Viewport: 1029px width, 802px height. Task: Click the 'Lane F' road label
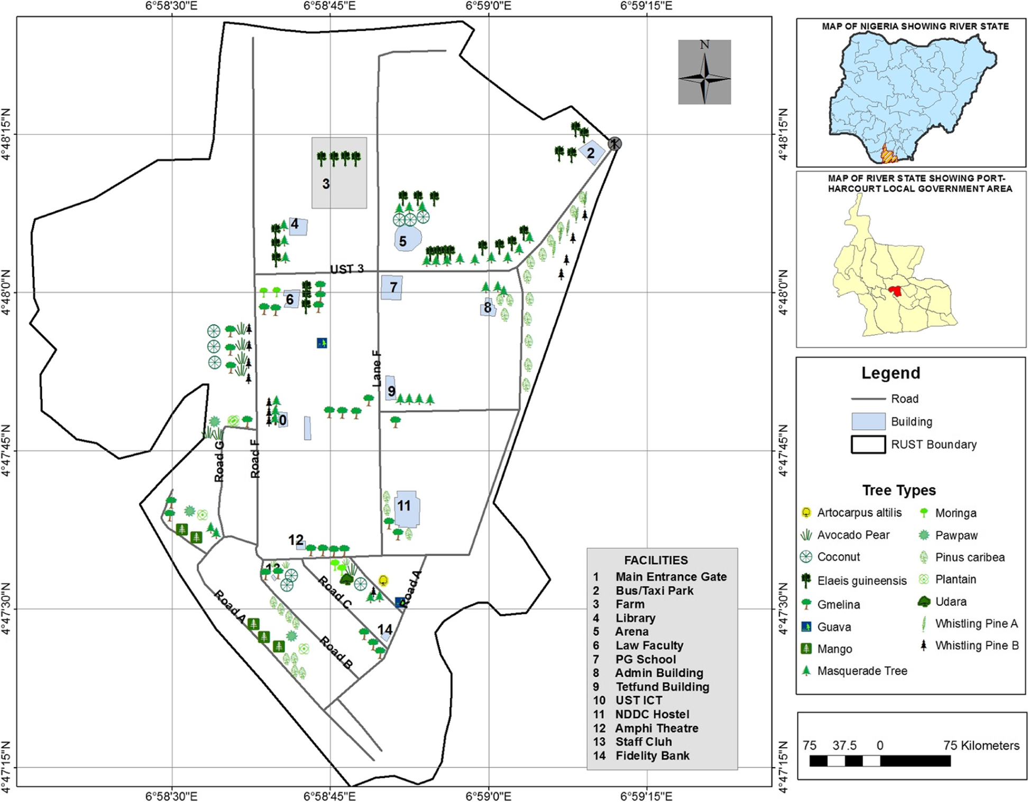(x=376, y=368)
